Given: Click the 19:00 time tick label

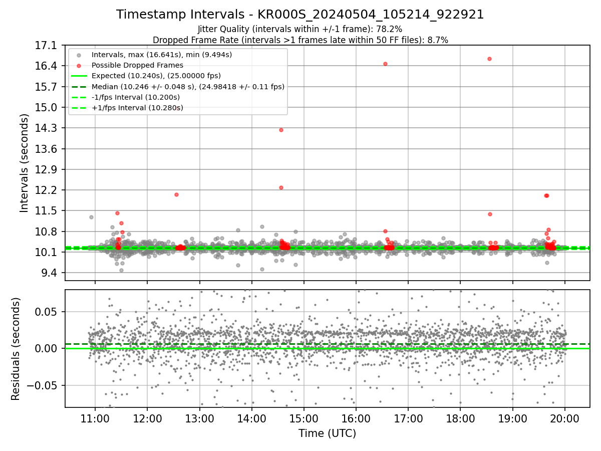Looking at the screenshot, I should (x=513, y=418).
